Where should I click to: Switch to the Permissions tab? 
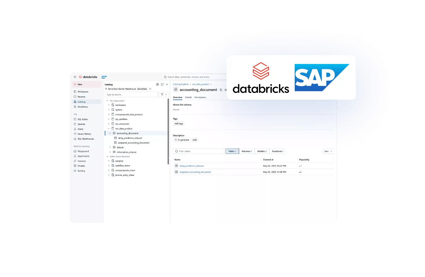(200, 97)
